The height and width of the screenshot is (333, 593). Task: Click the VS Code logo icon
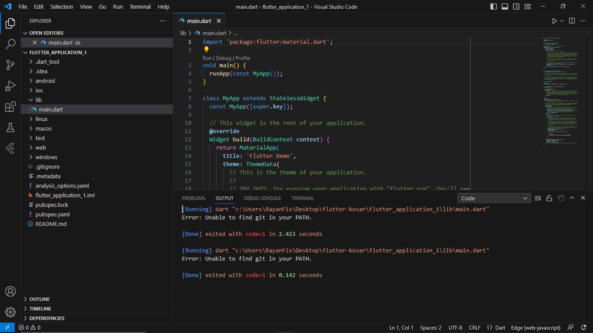(8, 7)
